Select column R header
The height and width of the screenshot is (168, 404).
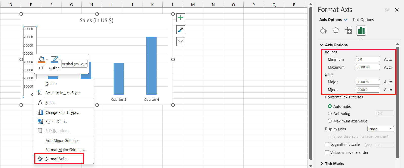pyautogui.click(x=294, y=5)
